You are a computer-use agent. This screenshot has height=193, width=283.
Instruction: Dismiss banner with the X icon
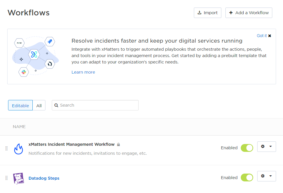coord(270,36)
